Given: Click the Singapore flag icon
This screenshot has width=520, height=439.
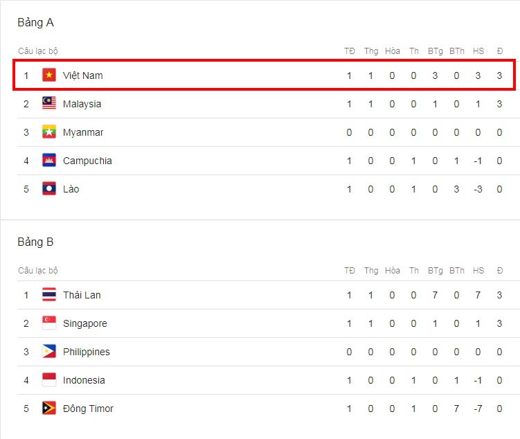Looking at the screenshot, I should coord(49,323).
